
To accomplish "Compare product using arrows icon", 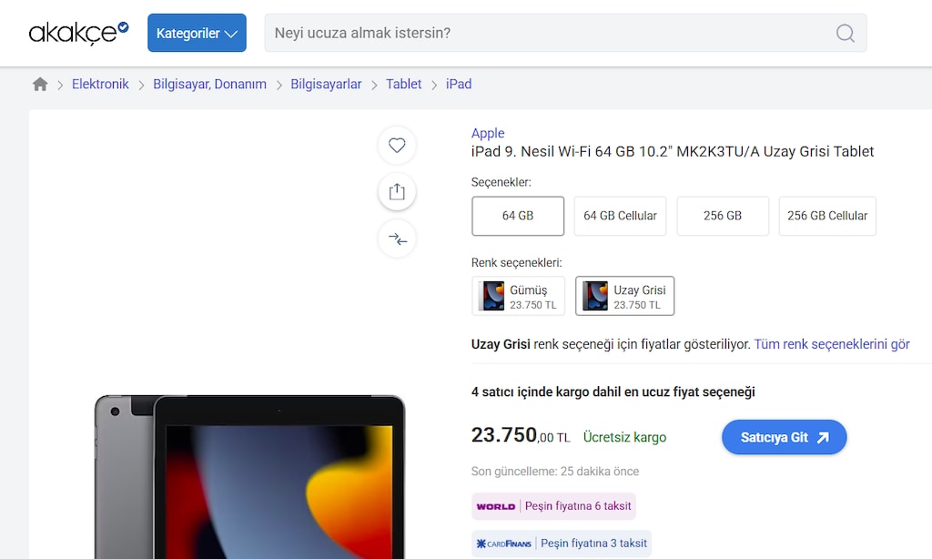I will [x=397, y=239].
